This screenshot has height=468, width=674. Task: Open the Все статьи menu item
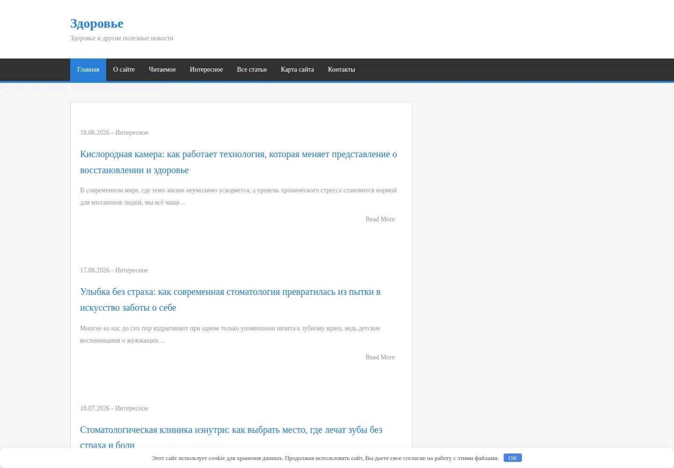point(252,70)
